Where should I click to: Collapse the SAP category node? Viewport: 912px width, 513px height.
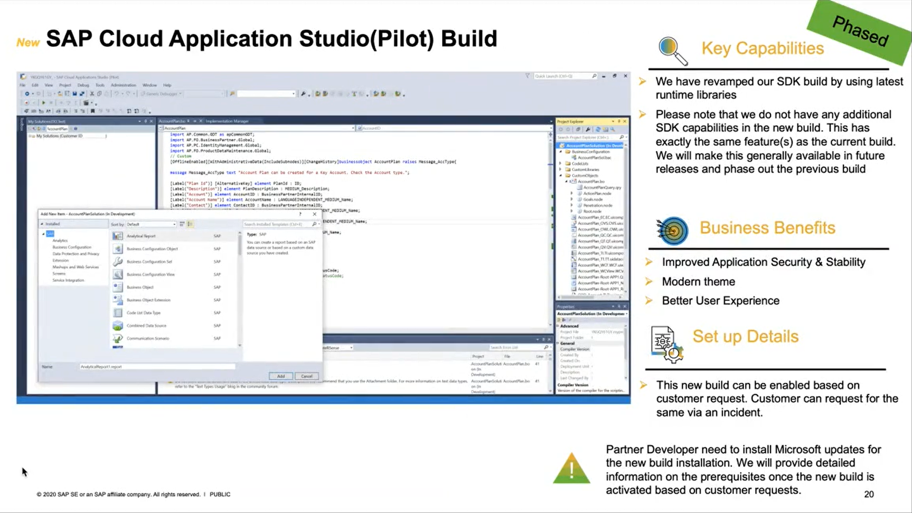click(x=44, y=234)
